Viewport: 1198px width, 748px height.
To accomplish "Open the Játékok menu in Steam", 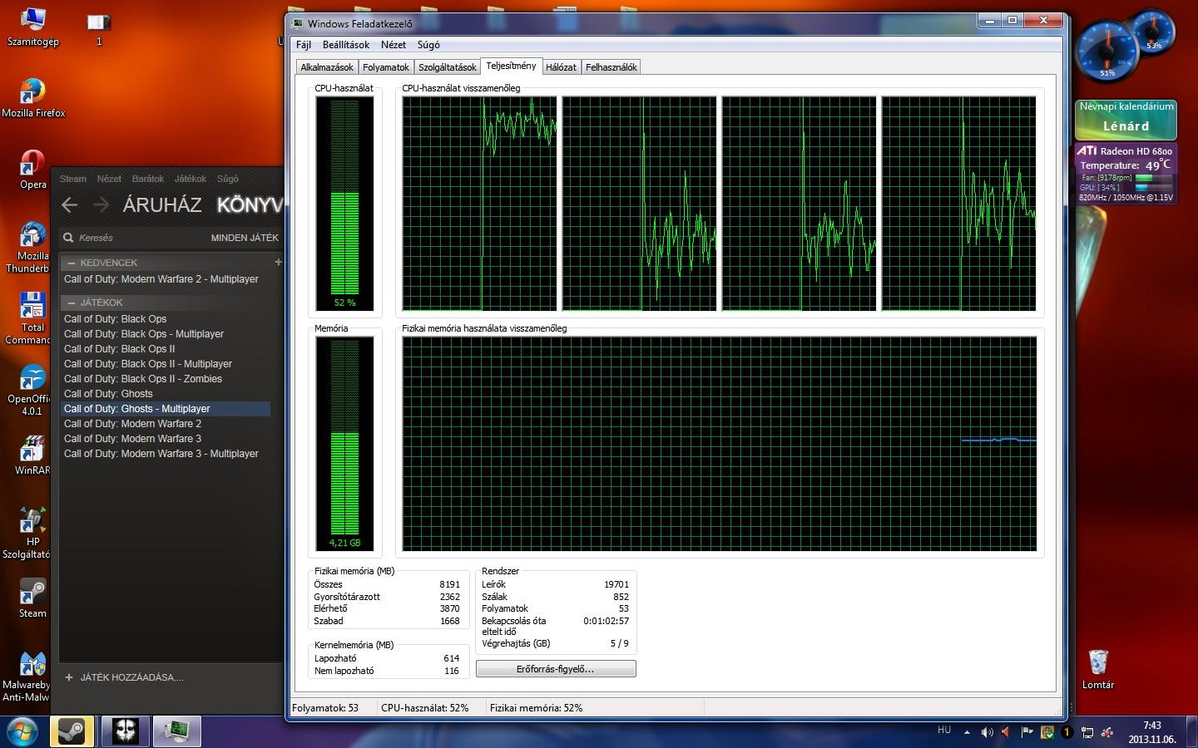I will pyautogui.click(x=191, y=179).
